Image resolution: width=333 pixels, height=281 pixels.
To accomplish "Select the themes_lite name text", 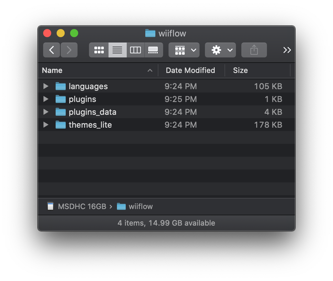I will pyautogui.click(x=90, y=125).
